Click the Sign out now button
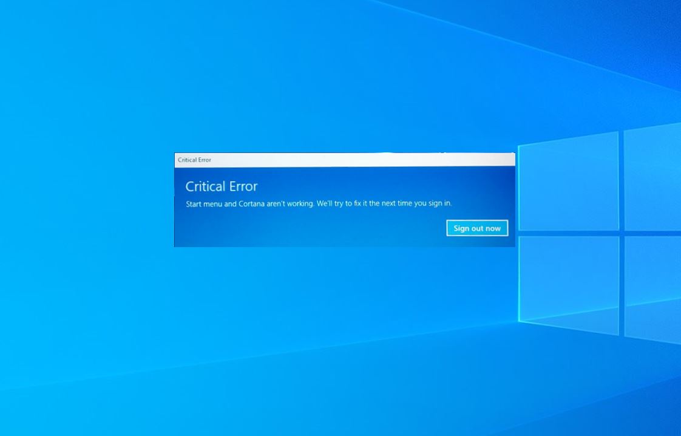Screen dimensions: 681x436 [477, 228]
